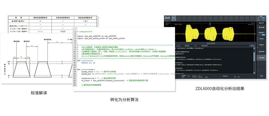The width and height of the screenshot is (269, 116).
Task: Click results scrollbar up arrow
Action: (254, 48)
